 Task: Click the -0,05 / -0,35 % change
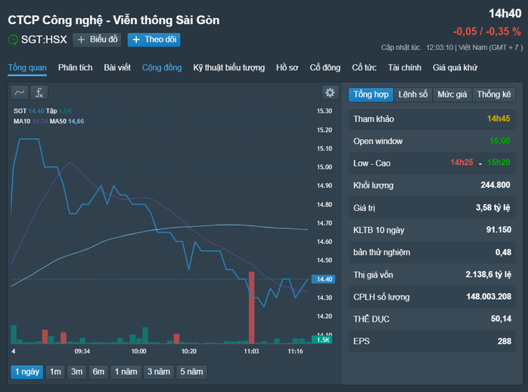pos(487,32)
